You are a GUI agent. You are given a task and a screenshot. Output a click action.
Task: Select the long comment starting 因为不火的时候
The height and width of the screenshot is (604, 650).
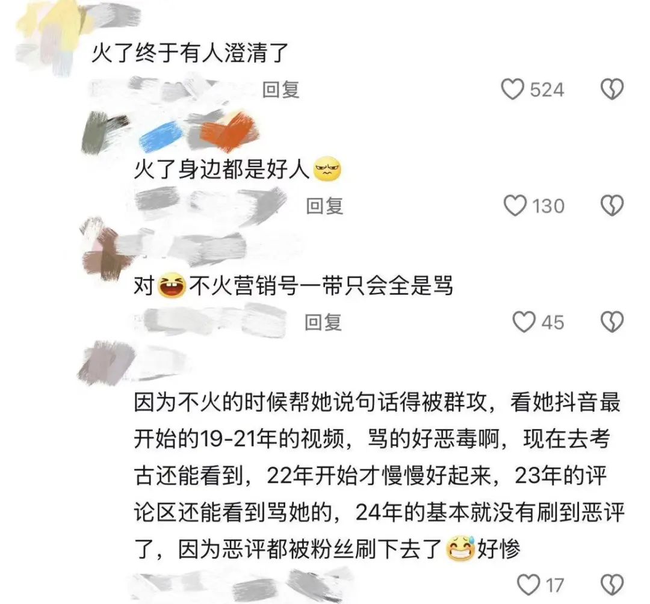(379, 476)
